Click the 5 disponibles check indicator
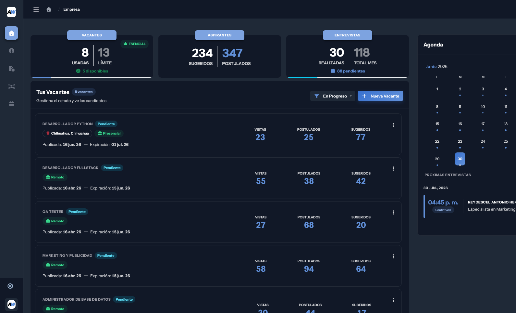Screen dimensions: 516x313 [92, 71]
